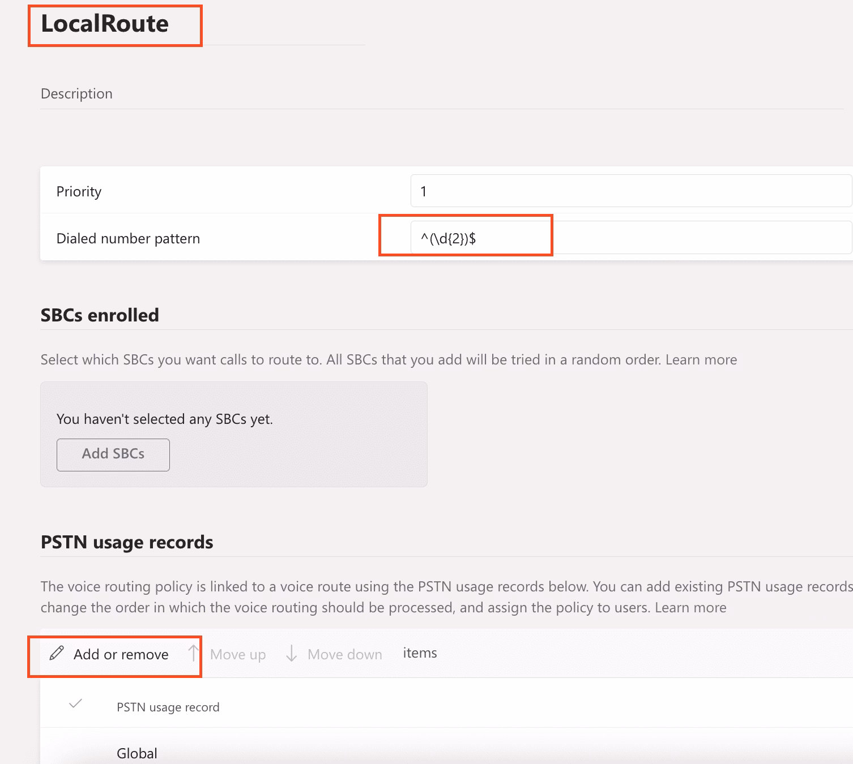Click the SBCs enrolled heading
Image resolution: width=853 pixels, height=764 pixels.
(100, 315)
